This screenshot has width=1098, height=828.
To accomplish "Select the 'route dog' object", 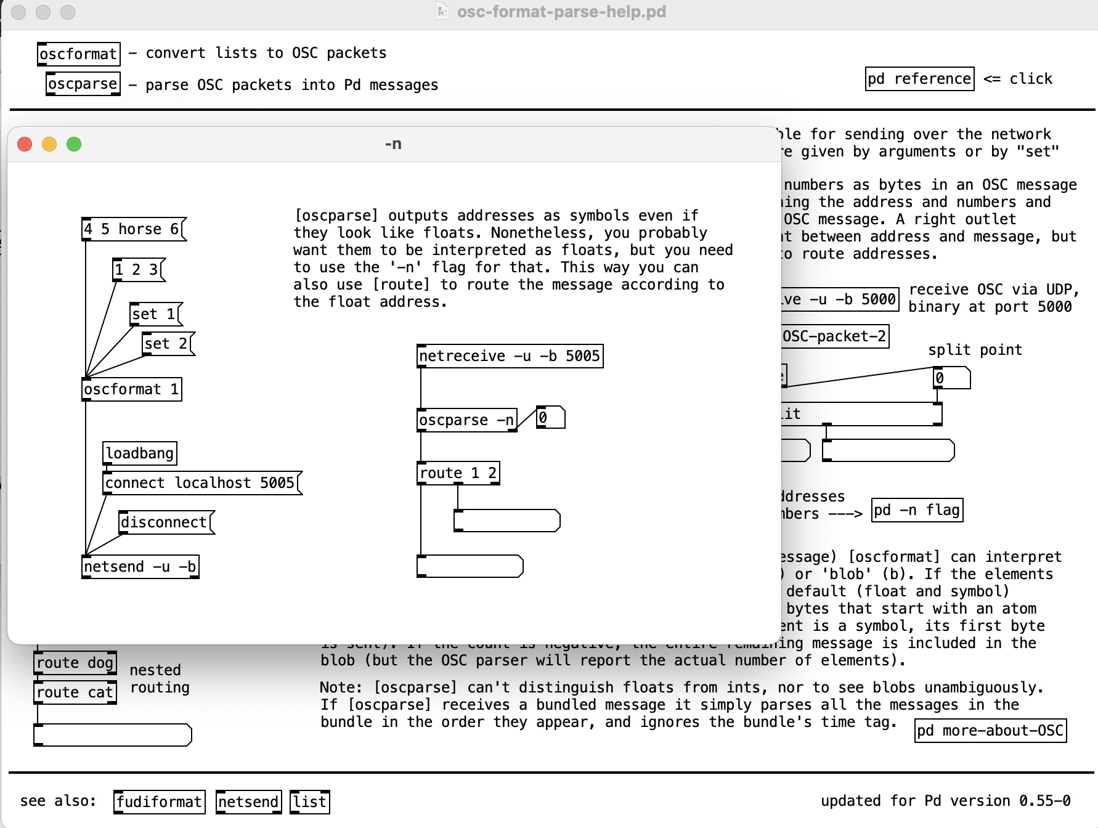I will 75,663.
